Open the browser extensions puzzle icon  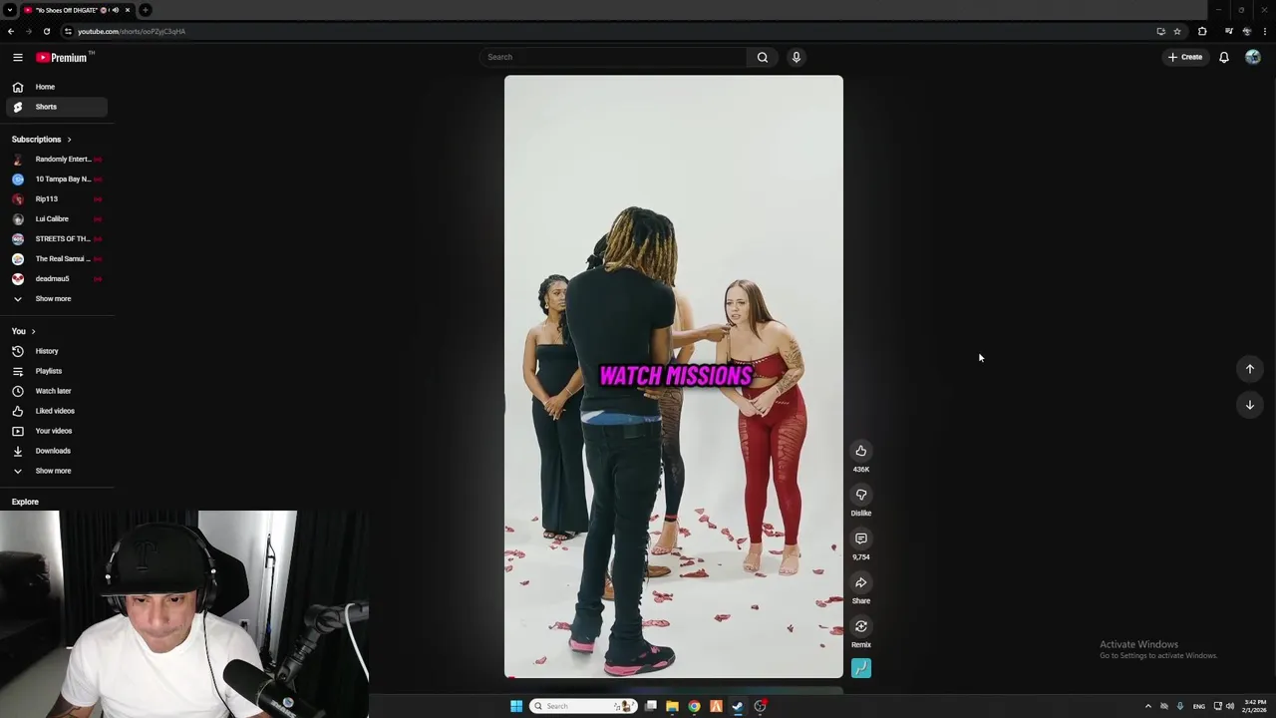click(1202, 31)
